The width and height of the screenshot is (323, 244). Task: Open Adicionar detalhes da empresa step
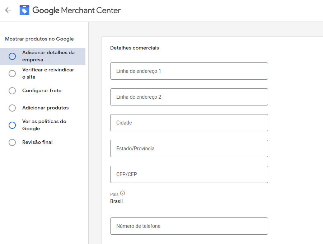[x=43, y=56]
